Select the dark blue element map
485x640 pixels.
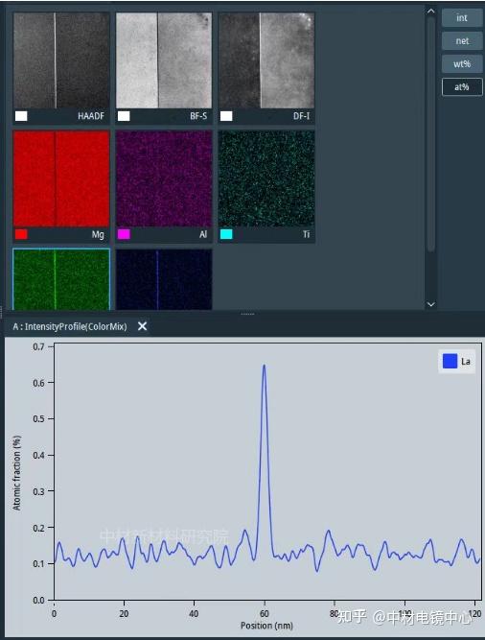coord(164,279)
